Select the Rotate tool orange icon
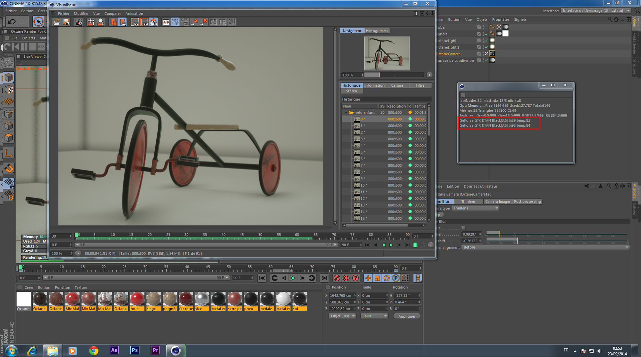 pyautogui.click(x=386, y=278)
